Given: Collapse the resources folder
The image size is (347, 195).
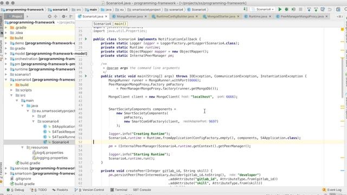Looking at the screenshot, I should coord(22,147).
